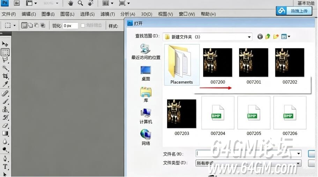318x177 pixels.
Task: Go to 库 in places bar
Action: point(146,95)
